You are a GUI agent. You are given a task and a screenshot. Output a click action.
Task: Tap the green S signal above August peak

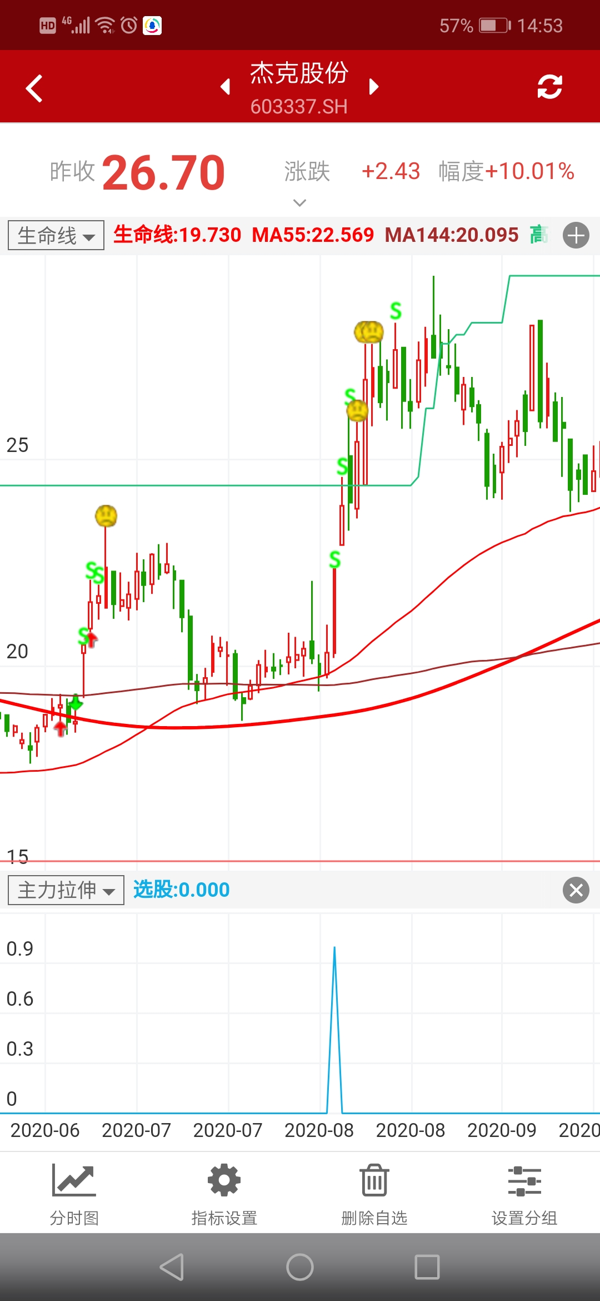click(x=396, y=310)
